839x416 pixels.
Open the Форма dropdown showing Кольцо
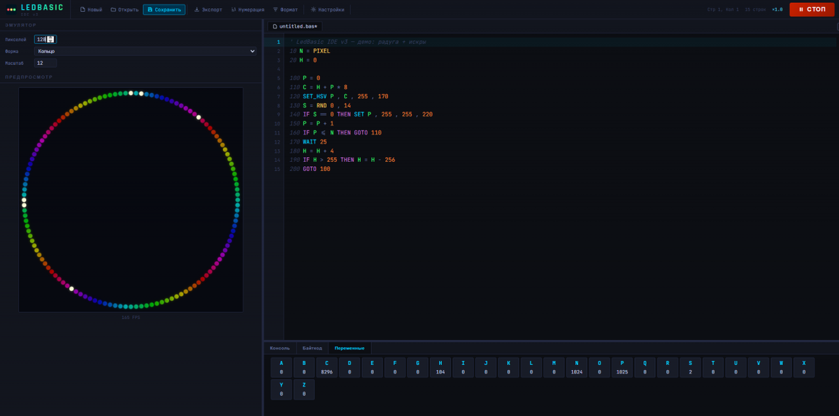145,51
